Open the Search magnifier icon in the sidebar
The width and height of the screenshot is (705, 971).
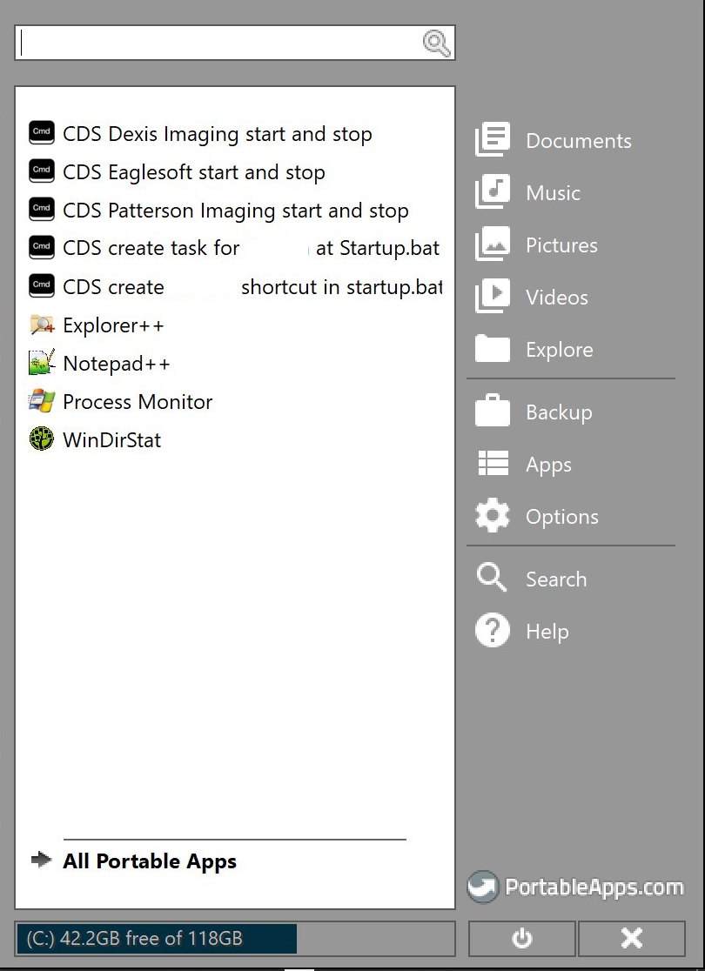[492, 578]
